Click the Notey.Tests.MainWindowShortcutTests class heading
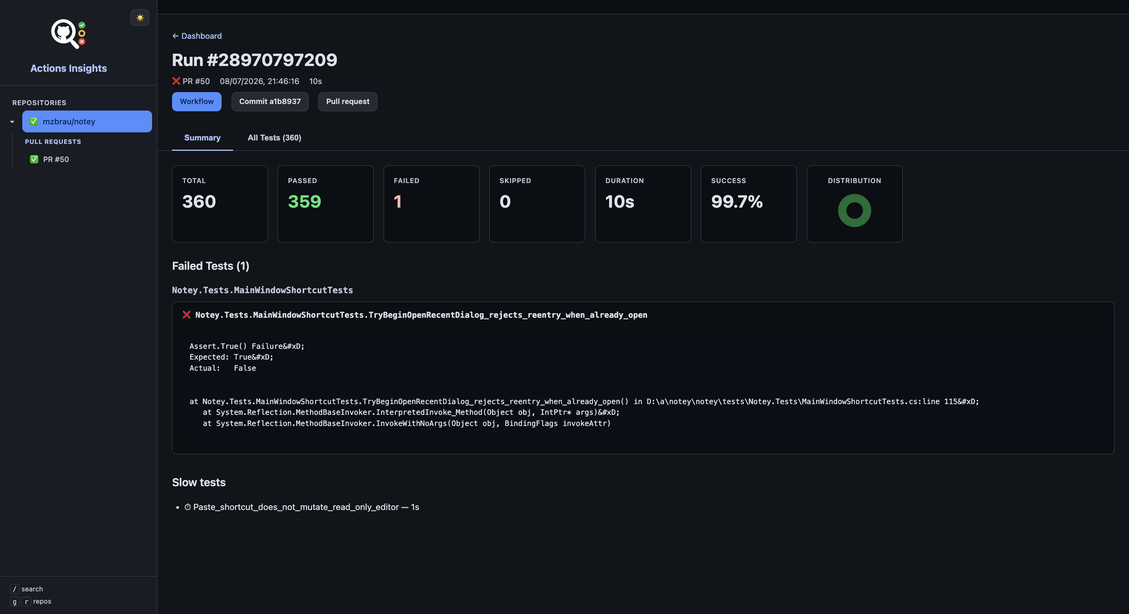Screen dimensions: 1129x614 (x=263, y=290)
